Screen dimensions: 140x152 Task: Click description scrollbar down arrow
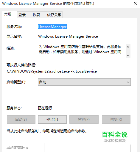(128, 55)
